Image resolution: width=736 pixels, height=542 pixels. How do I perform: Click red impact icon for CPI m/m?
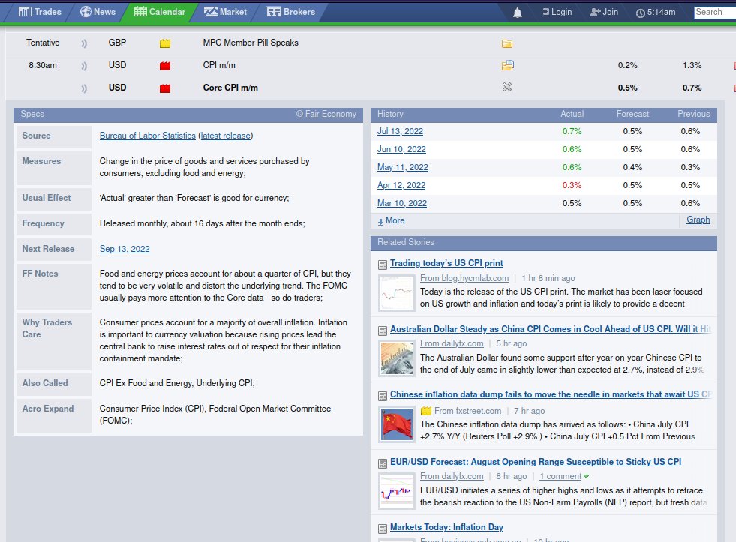[x=165, y=66]
